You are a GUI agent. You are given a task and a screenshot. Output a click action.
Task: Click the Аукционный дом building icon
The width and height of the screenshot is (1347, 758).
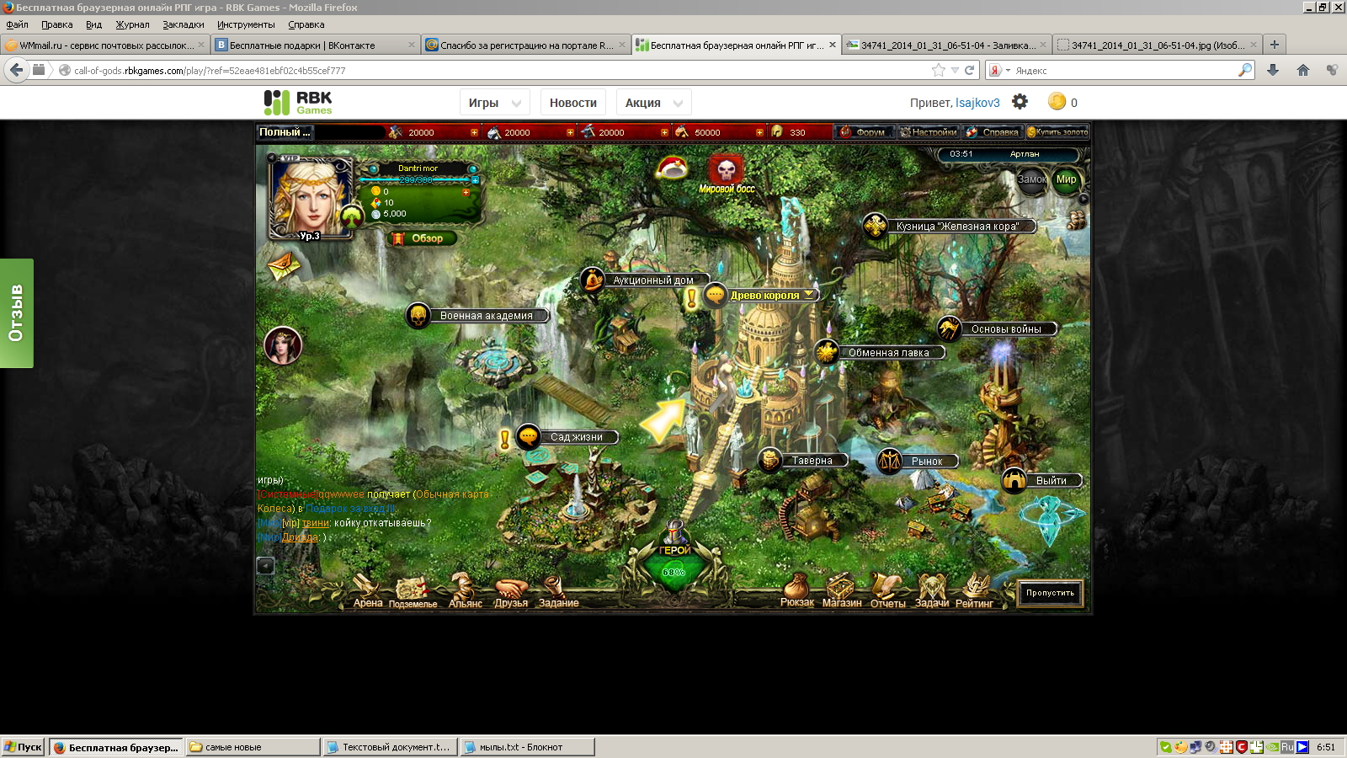point(593,280)
